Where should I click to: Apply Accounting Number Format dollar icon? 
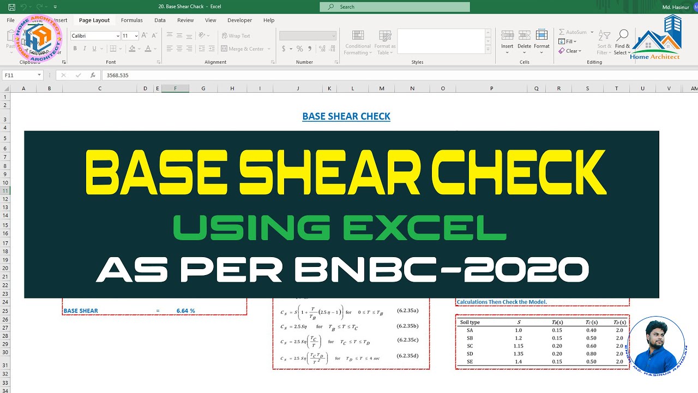[284, 49]
